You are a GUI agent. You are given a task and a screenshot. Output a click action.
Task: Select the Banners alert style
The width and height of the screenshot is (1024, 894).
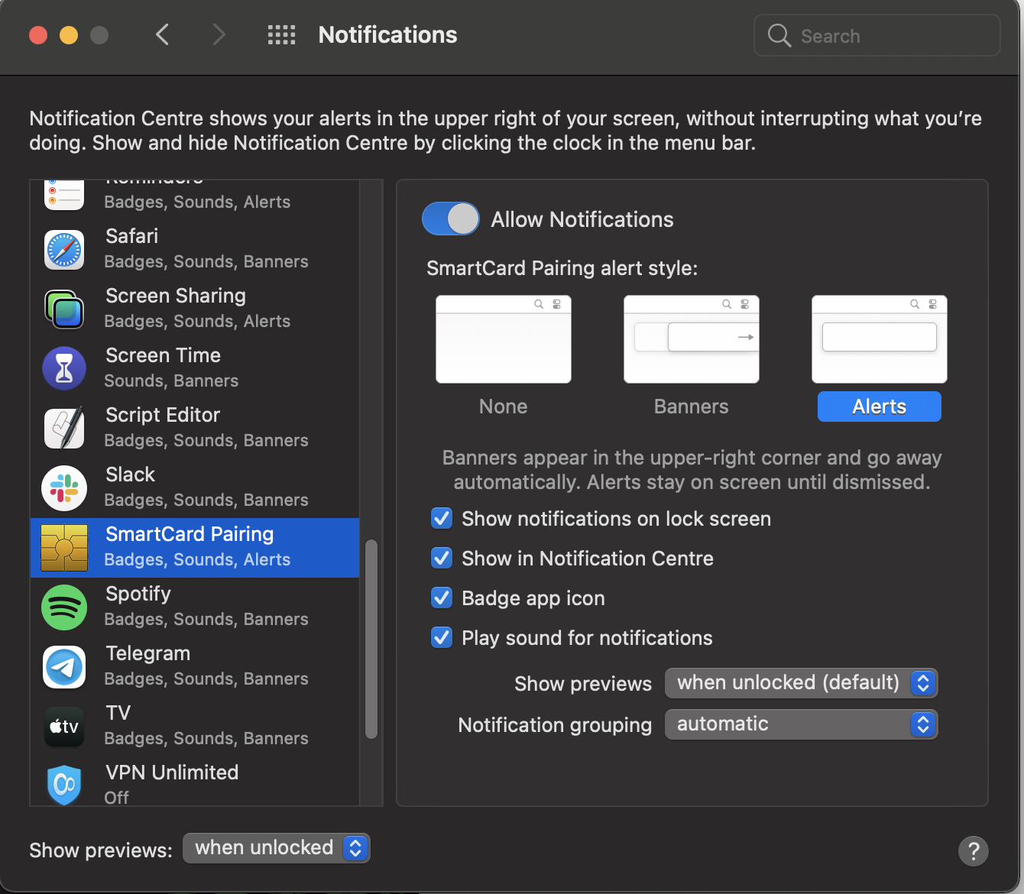691,339
